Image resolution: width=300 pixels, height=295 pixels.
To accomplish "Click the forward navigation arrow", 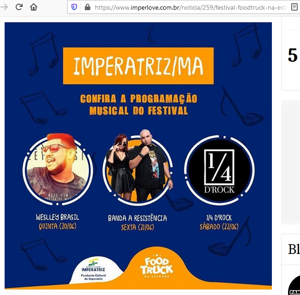I will 4,7.
